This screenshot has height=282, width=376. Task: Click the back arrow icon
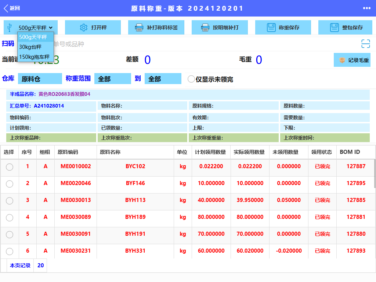(6, 8)
